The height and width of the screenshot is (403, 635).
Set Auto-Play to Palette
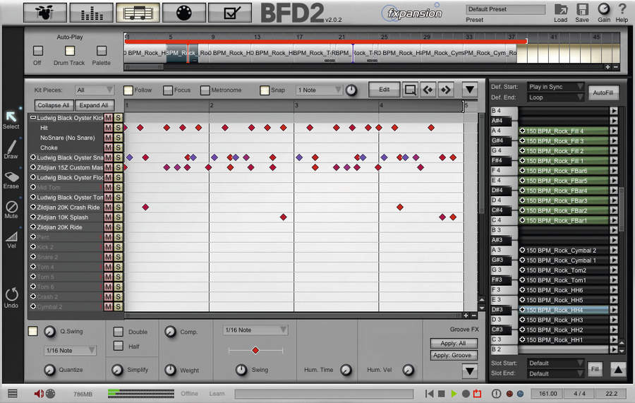(x=101, y=51)
